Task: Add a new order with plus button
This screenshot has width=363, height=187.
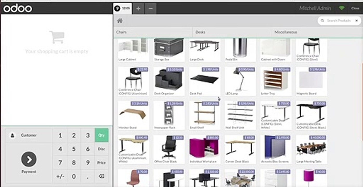Action: pos(138,9)
